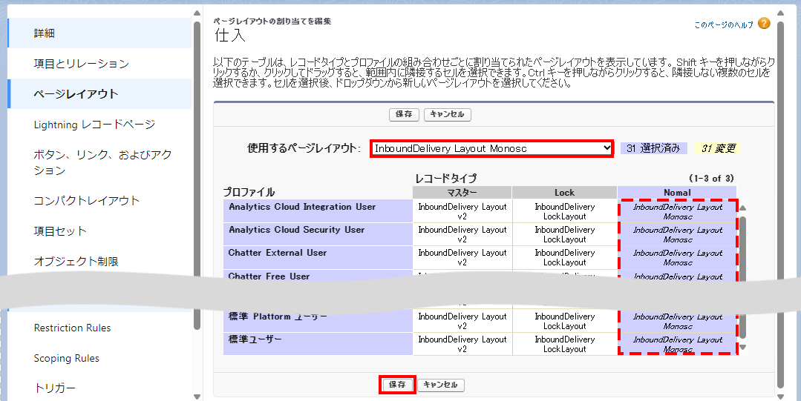Open Scoping Rules in sidebar
The image size is (801, 401).
[66, 358]
